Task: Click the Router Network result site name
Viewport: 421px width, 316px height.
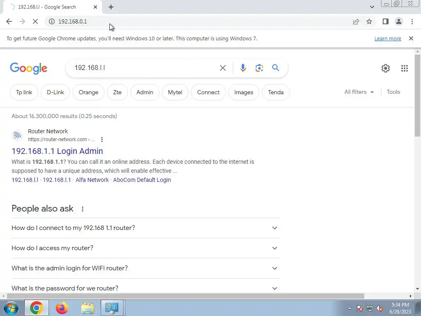Action: tap(48, 131)
